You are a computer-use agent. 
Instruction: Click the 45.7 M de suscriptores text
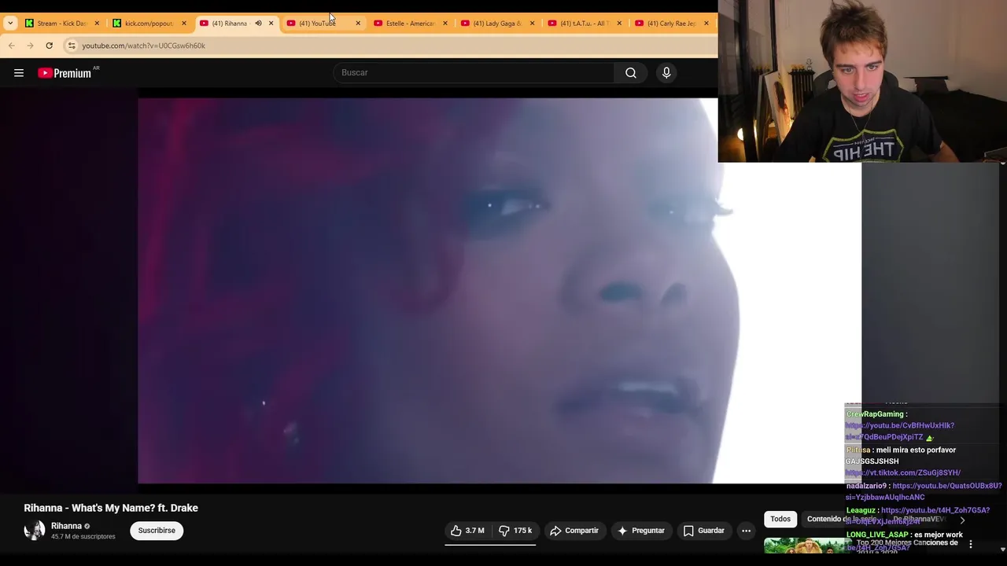(x=83, y=537)
